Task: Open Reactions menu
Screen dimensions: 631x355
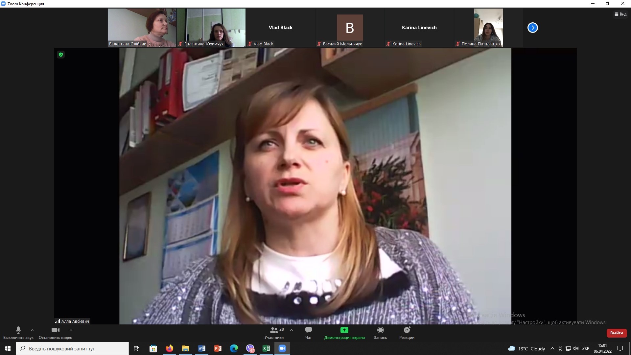Action: [407, 332]
